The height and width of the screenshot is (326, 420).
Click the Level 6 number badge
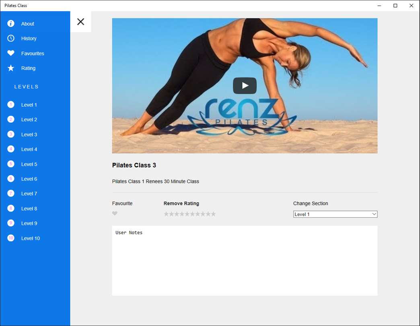(11, 179)
